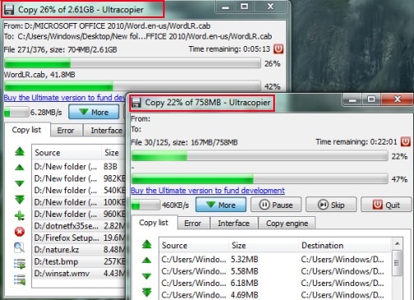Image resolution: width=414 pixels, height=300 pixels.
Task: Click the single up arrow in the back window
Action: pyautogui.click(x=20, y=167)
